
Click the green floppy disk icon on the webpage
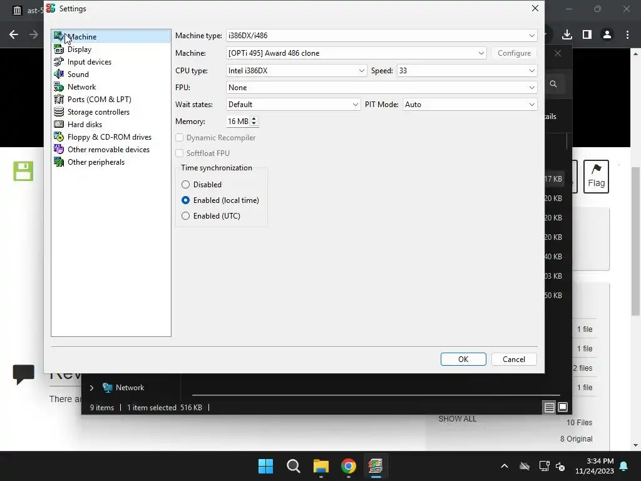click(23, 171)
